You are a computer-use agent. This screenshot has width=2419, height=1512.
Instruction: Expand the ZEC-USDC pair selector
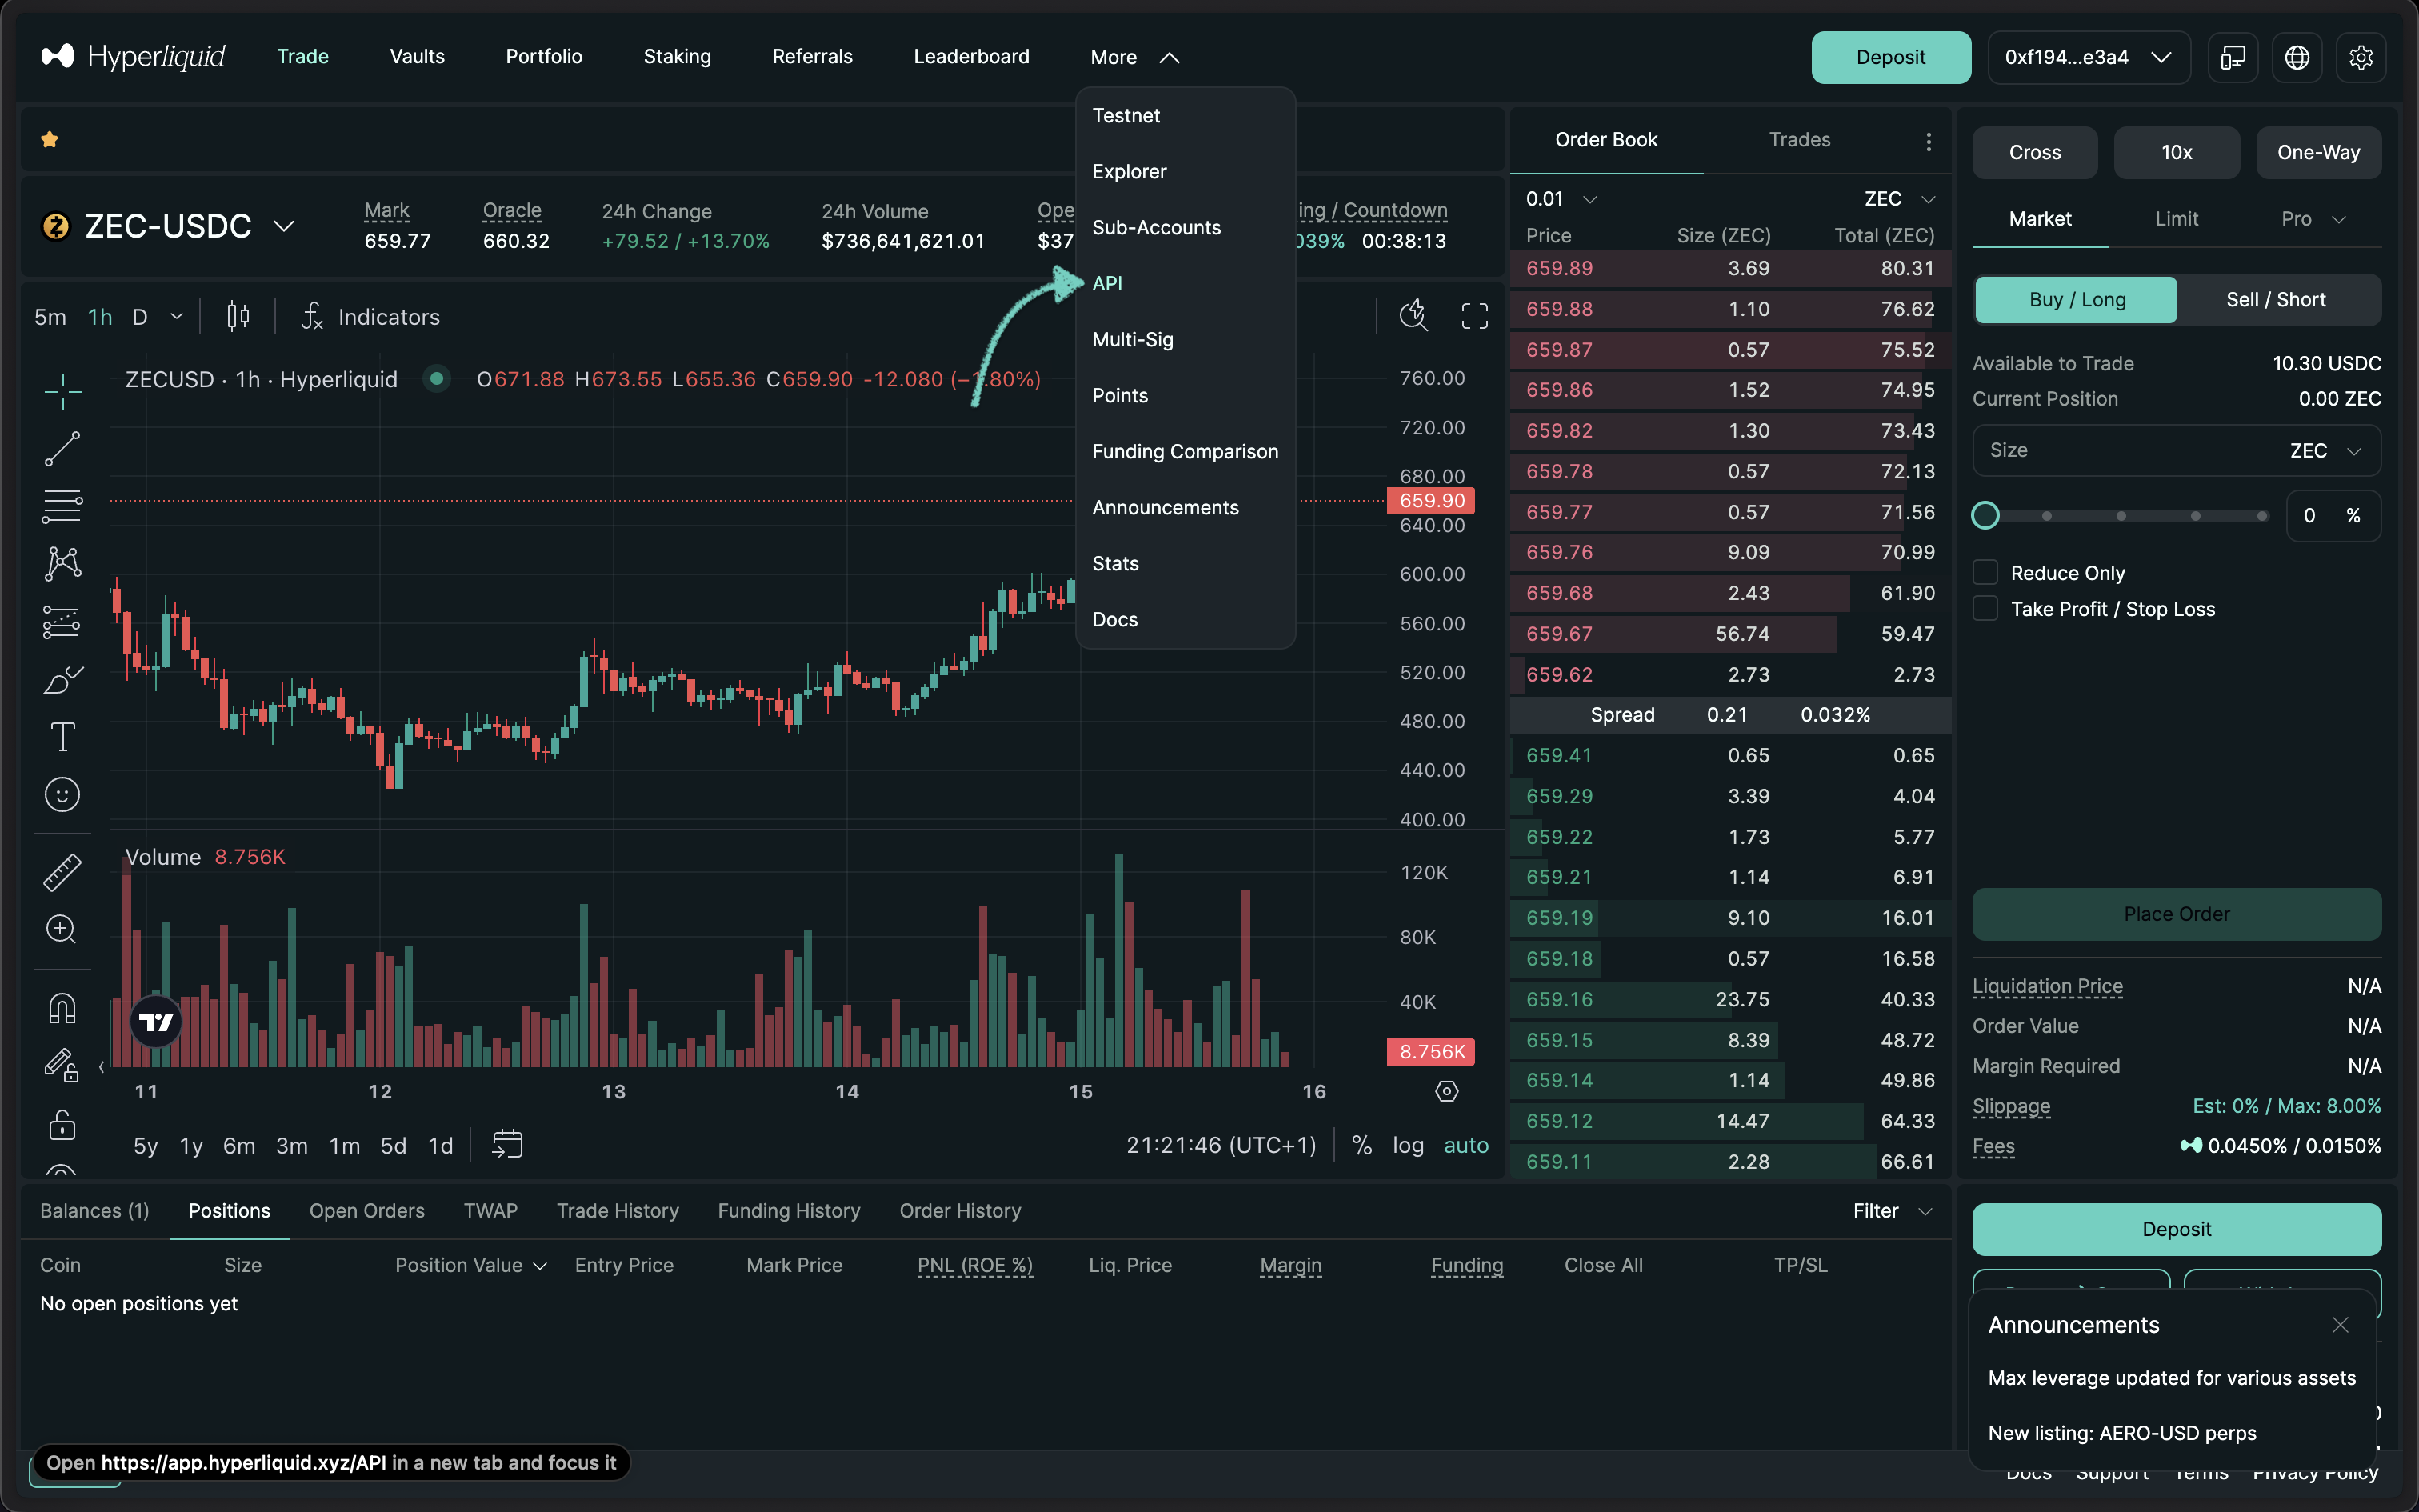point(284,226)
